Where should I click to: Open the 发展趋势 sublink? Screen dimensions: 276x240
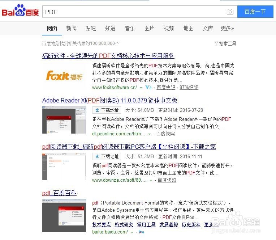pyautogui.click(x=169, y=224)
